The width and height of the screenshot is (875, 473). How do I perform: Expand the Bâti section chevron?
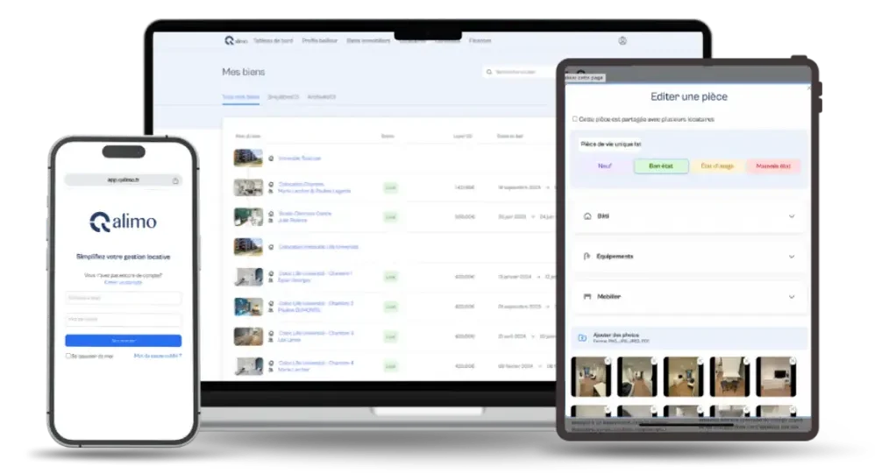click(x=792, y=216)
